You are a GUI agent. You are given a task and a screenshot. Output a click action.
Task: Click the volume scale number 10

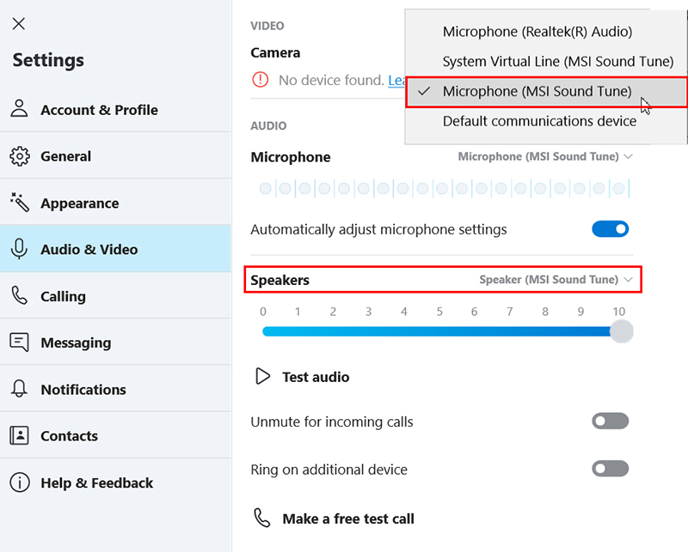pyautogui.click(x=618, y=312)
